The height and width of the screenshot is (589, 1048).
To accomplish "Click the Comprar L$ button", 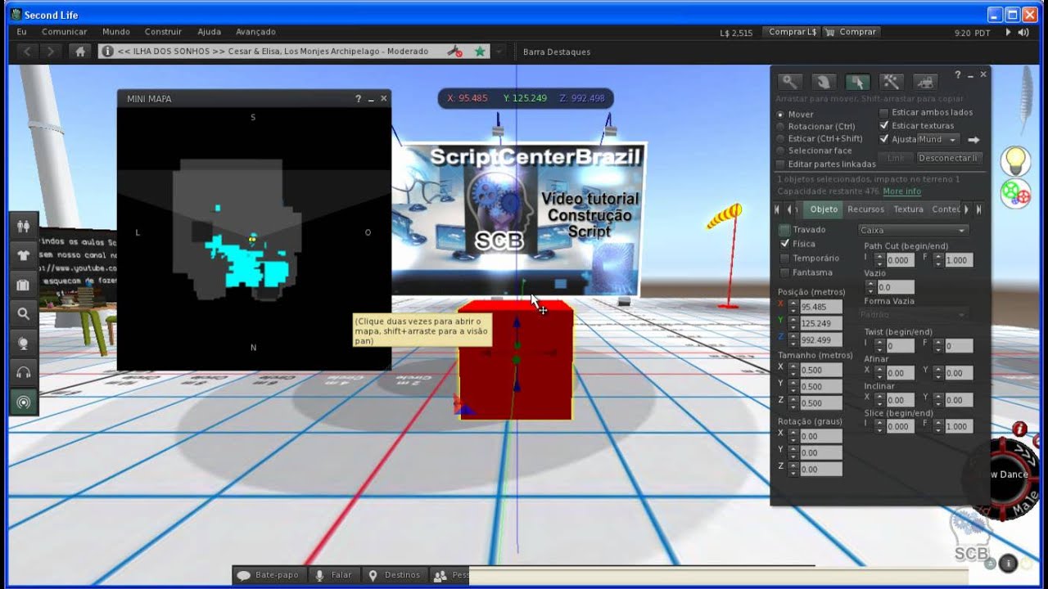I will coord(793,32).
